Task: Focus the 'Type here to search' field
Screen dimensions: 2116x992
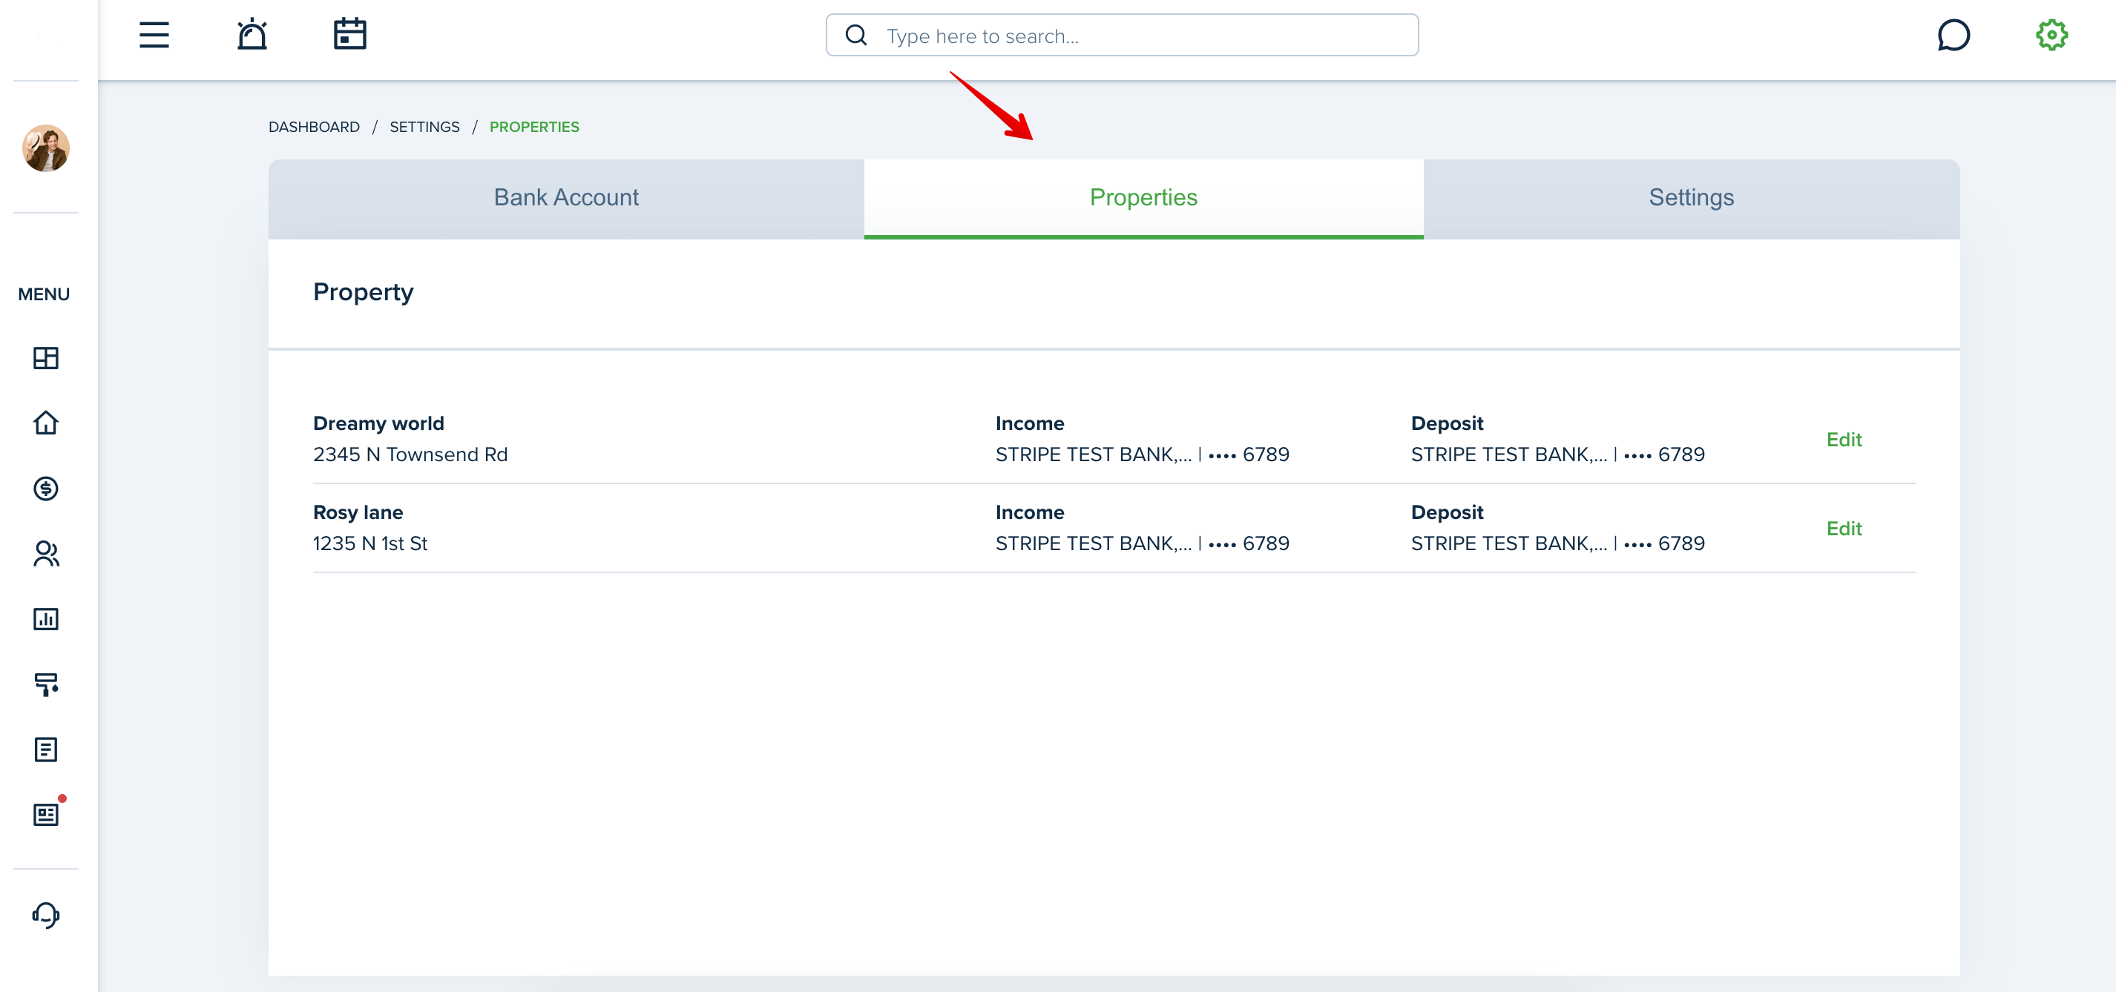Action: [x=1122, y=36]
